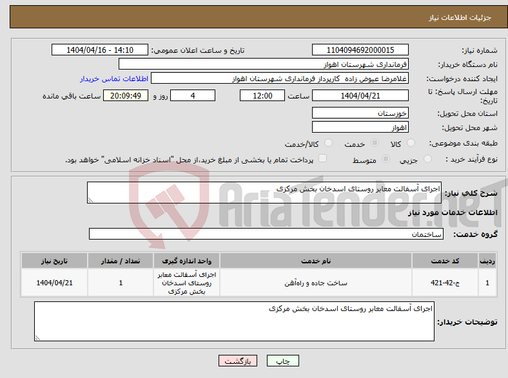The height and width of the screenshot is (378, 508).
Task: Click the buyer name field فرمانداری شهرستان اهواز
Action: point(264,64)
